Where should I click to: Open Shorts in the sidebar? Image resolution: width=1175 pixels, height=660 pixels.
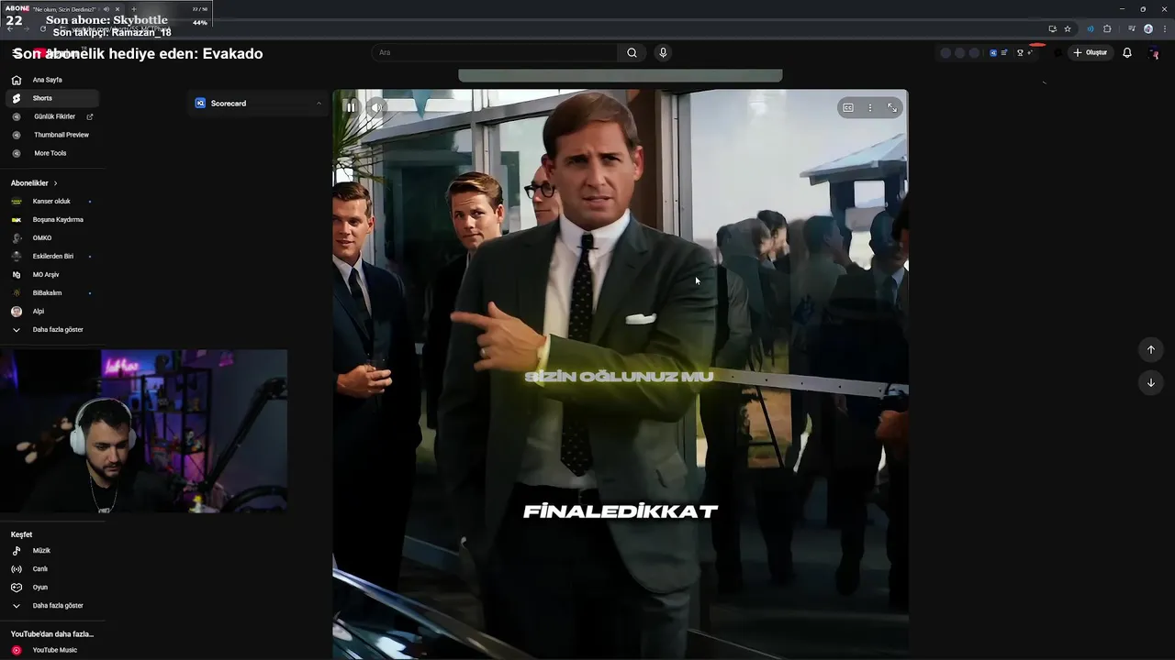(x=51, y=98)
